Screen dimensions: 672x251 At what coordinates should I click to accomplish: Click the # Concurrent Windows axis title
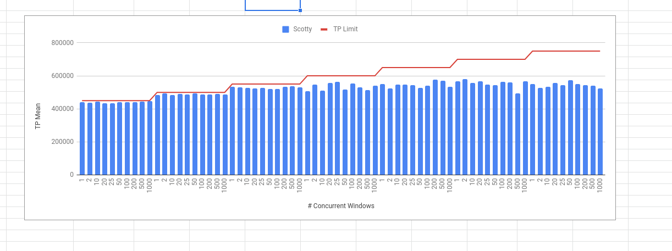(341, 206)
